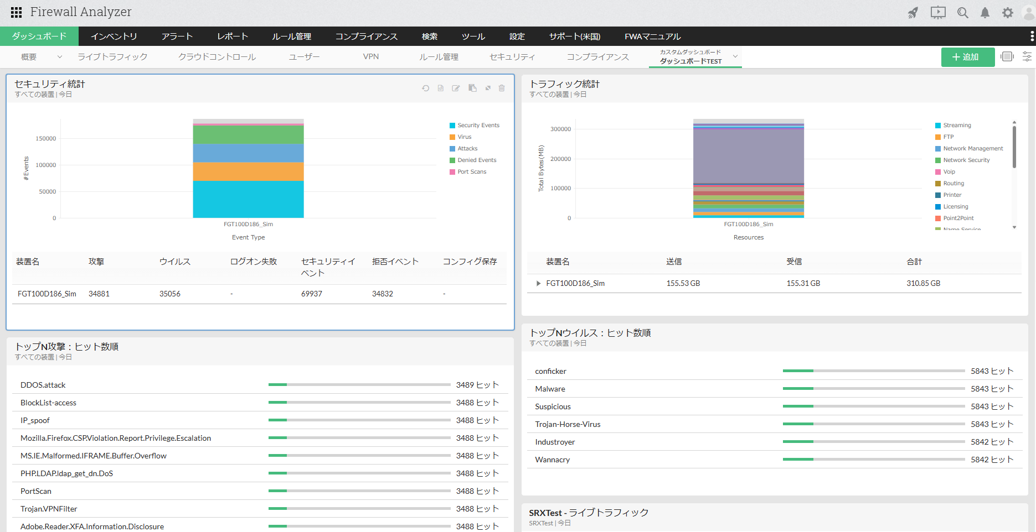Refresh the セキュリティ統計 widget

coord(425,88)
